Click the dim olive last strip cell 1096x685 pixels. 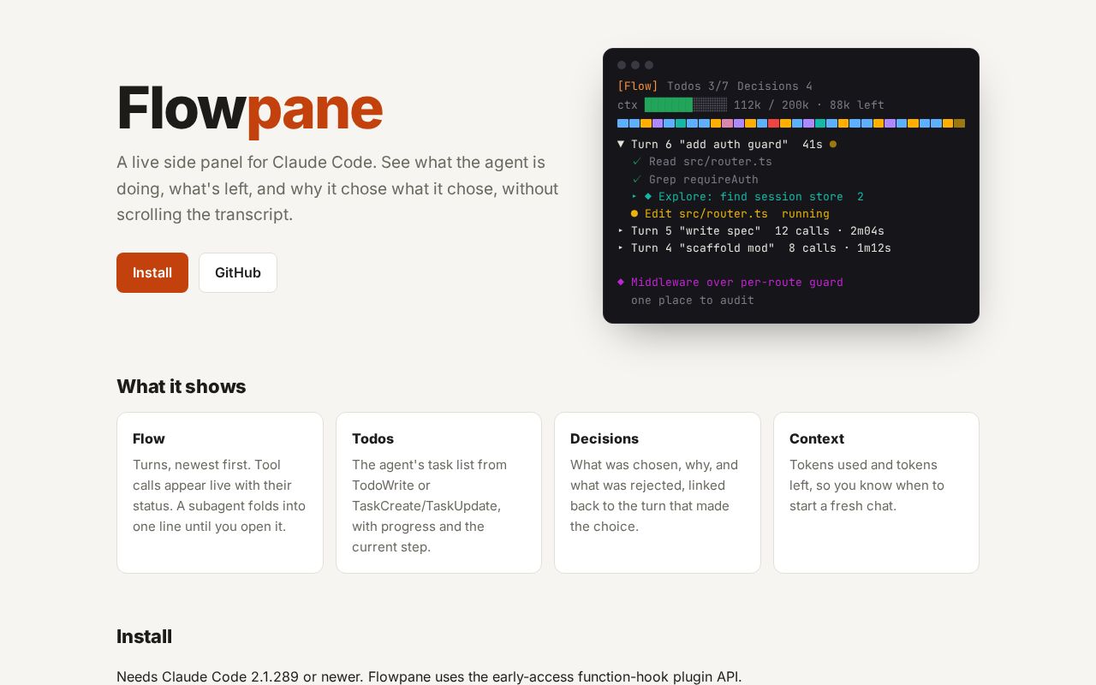coord(959,123)
